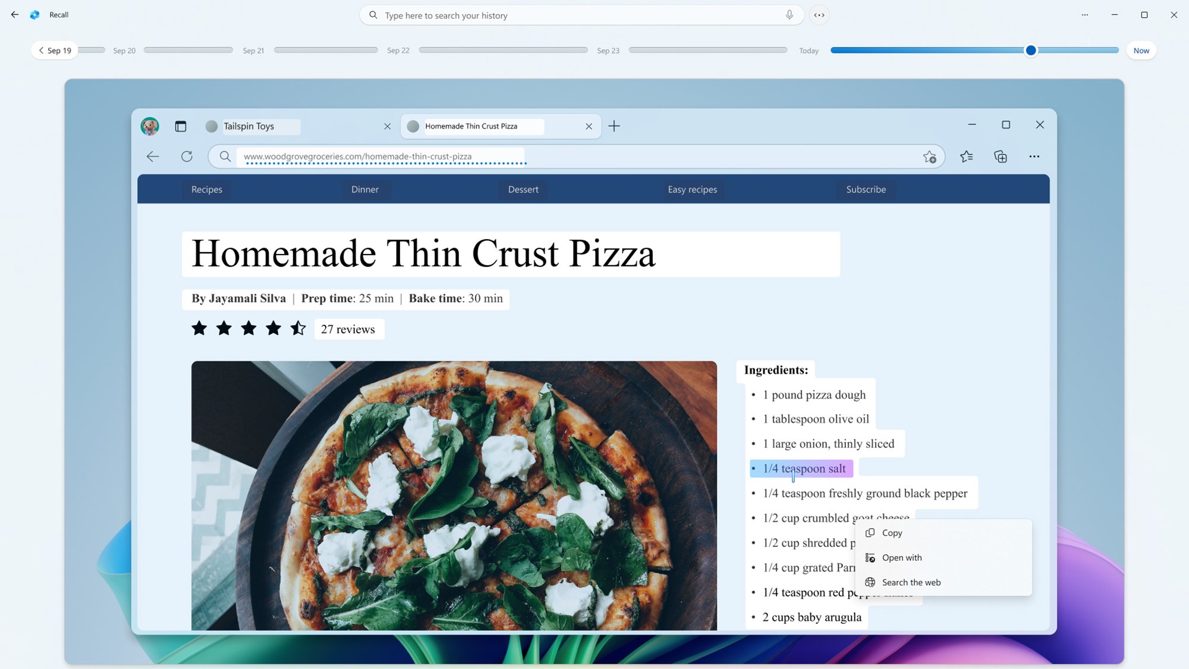Click the pizza recipe photo

tap(454, 495)
